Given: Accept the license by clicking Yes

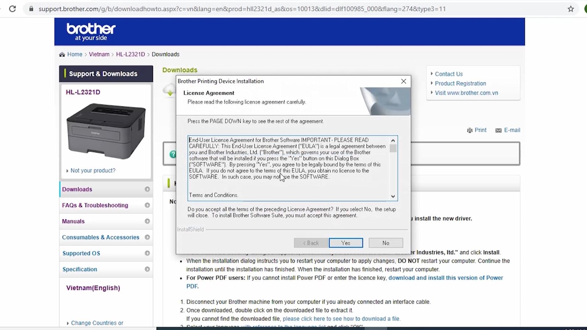Looking at the screenshot, I should coord(346,243).
